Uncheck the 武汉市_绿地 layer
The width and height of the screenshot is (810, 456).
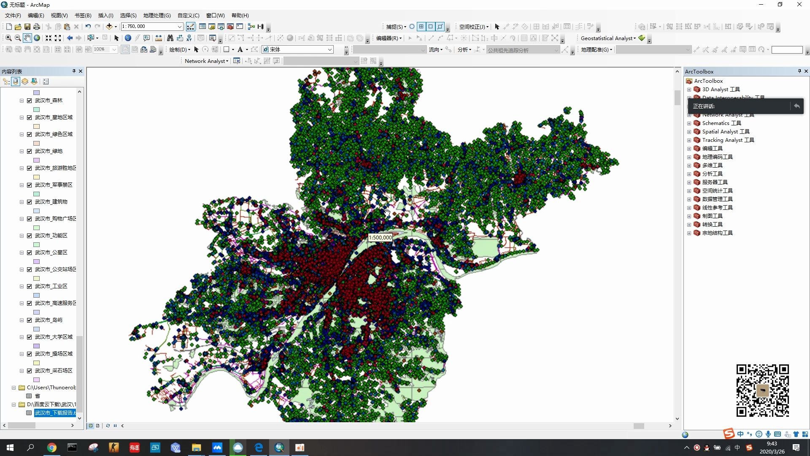pyautogui.click(x=30, y=151)
